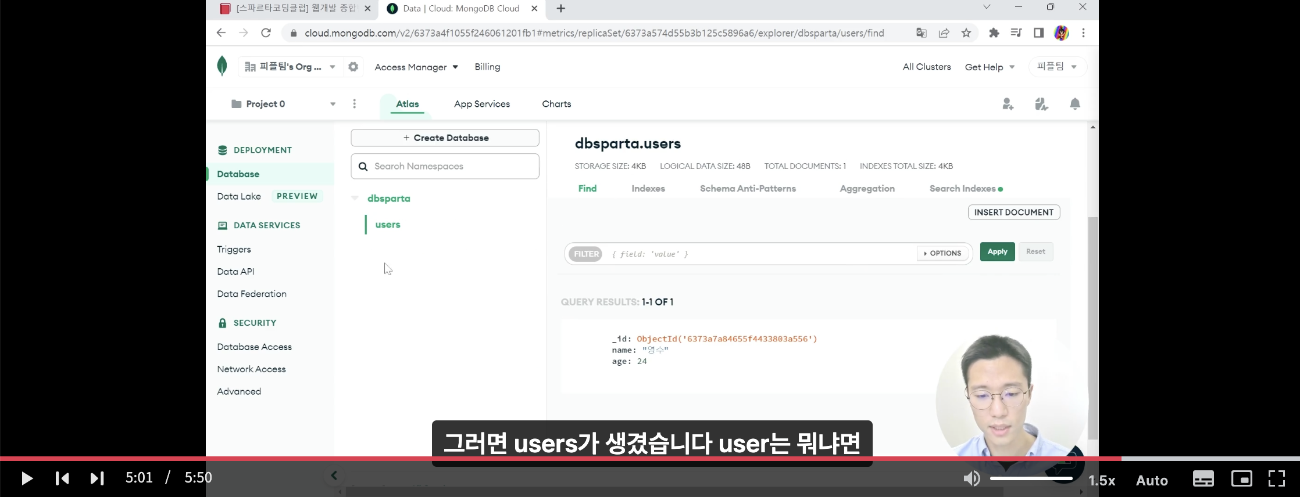Mute the video volume speaker icon
Screen dimensions: 1300x497
pyautogui.click(x=972, y=478)
